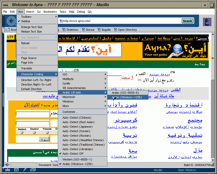This screenshot has height=174, width=217.
Task: Click the Ayna globe logo banner
Action: tap(175, 50)
